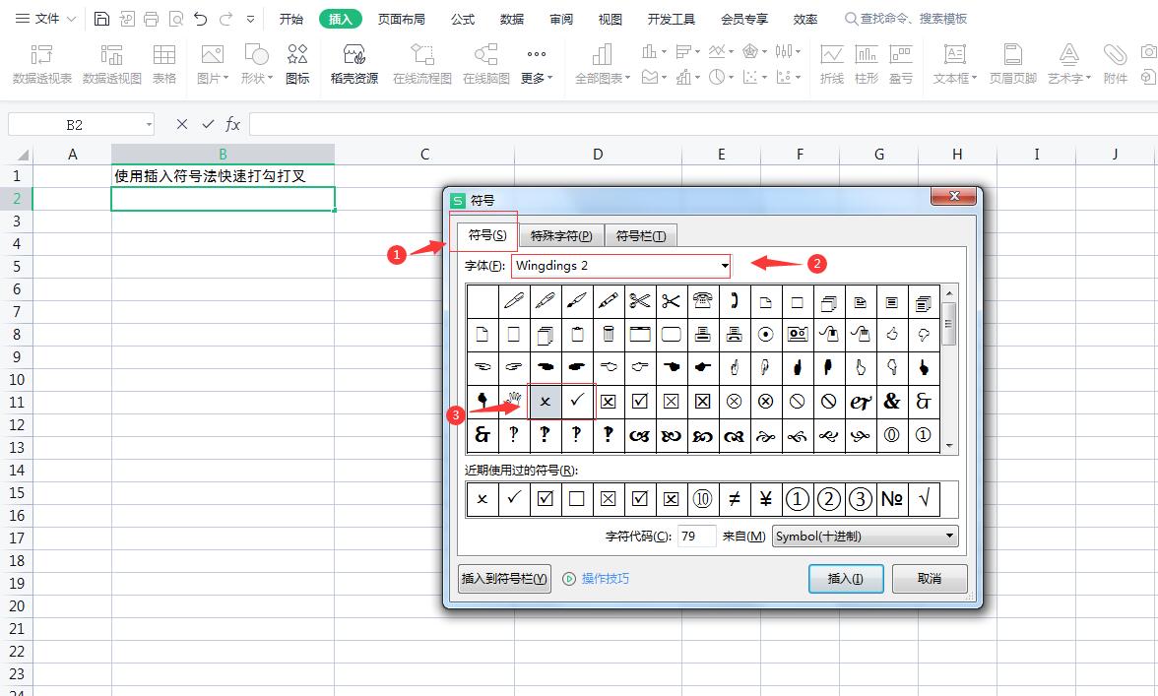Cancel formula entry with X icon

click(181, 124)
